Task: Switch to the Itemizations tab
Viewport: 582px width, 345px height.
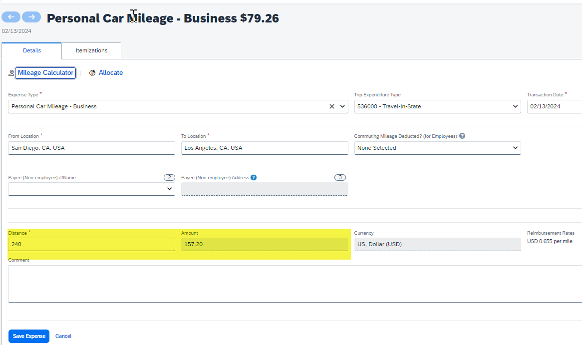Action: [x=91, y=50]
